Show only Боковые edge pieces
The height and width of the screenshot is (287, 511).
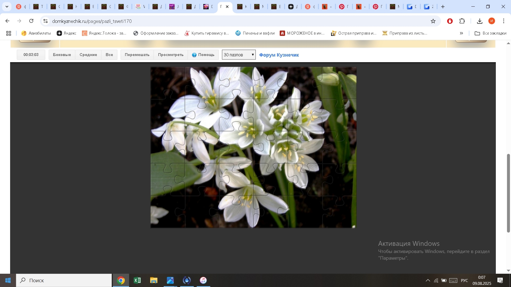(x=62, y=55)
